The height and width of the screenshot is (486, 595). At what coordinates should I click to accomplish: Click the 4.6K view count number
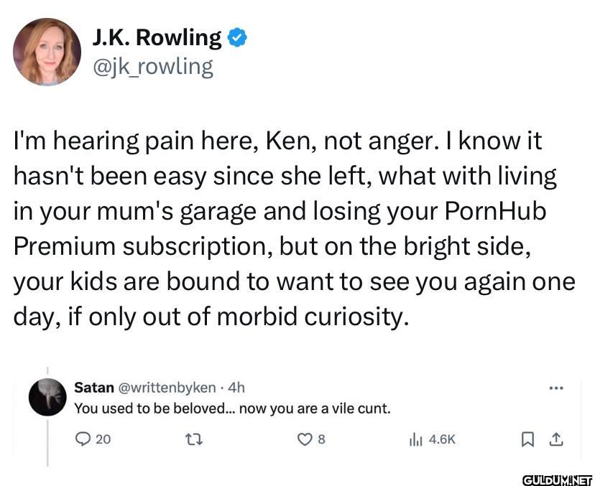pos(442,439)
